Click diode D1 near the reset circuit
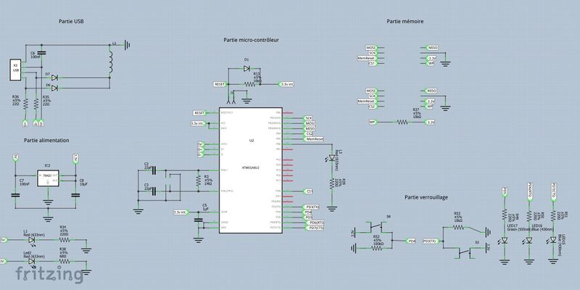580x290 pixels. [246, 68]
